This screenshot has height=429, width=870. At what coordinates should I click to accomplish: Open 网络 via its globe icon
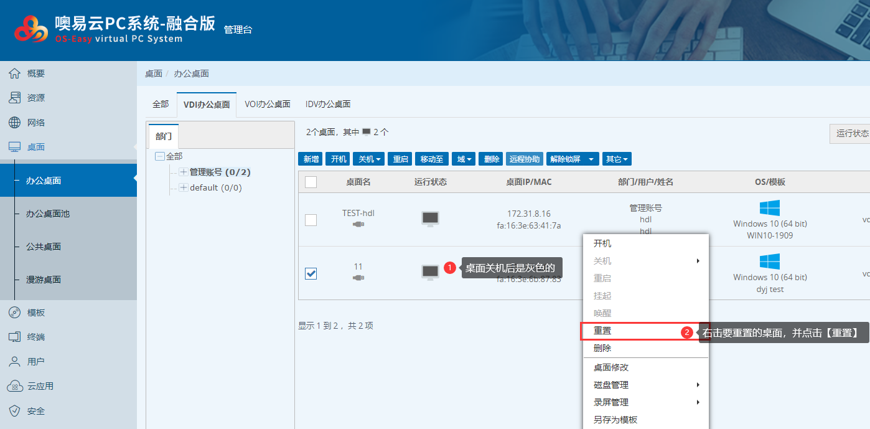[14, 123]
